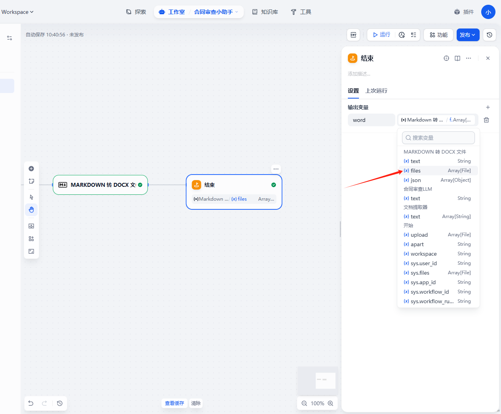Click 查看缓存 button
This screenshot has width=501, height=414.
pyautogui.click(x=175, y=403)
